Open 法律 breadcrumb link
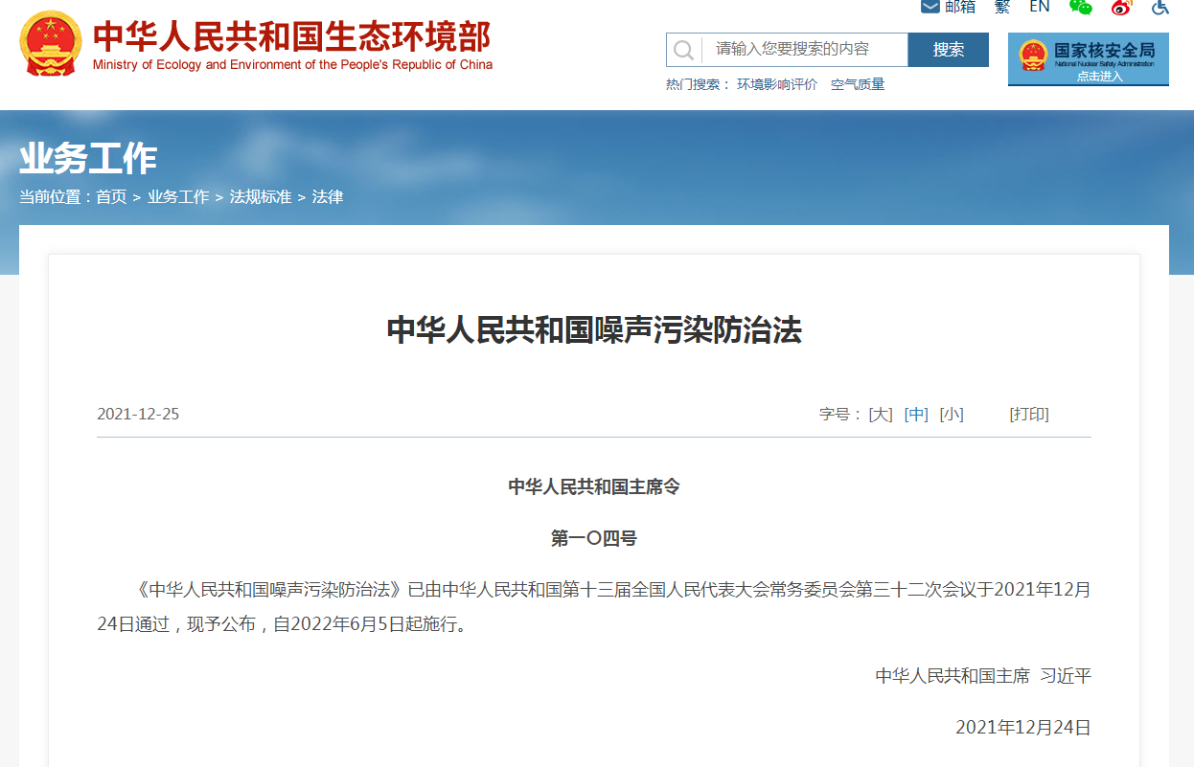The image size is (1194, 767). click(328, 197)
